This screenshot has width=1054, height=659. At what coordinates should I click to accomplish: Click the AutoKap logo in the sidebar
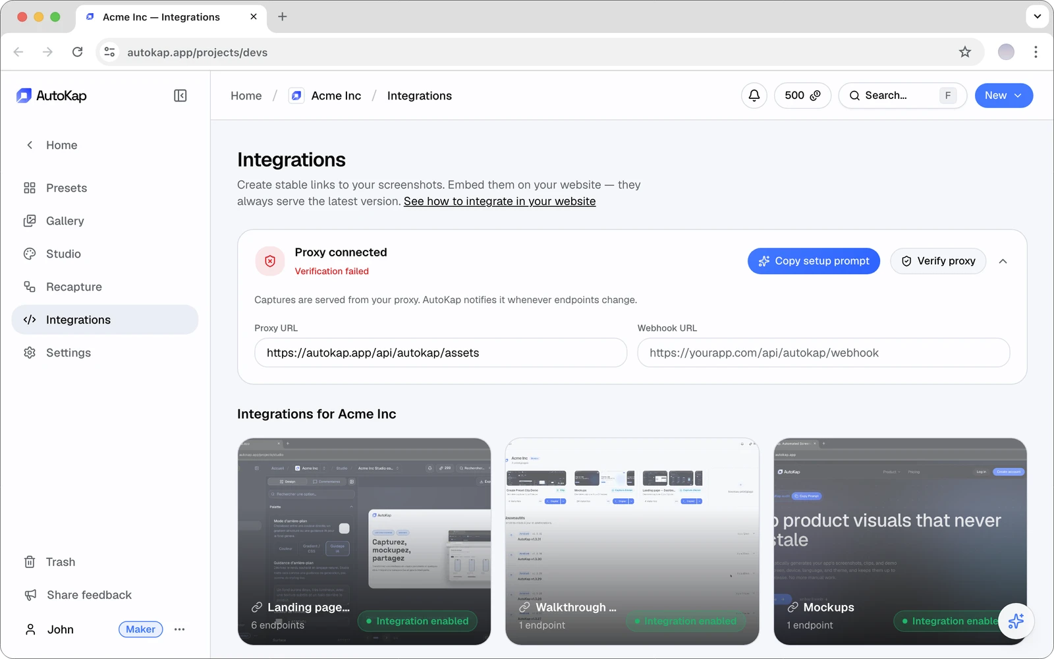tap(51, 96)
